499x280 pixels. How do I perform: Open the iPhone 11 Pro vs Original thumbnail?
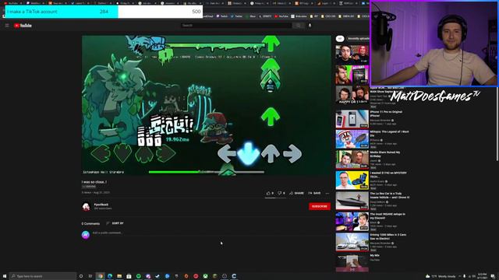[x=352, y=119]
